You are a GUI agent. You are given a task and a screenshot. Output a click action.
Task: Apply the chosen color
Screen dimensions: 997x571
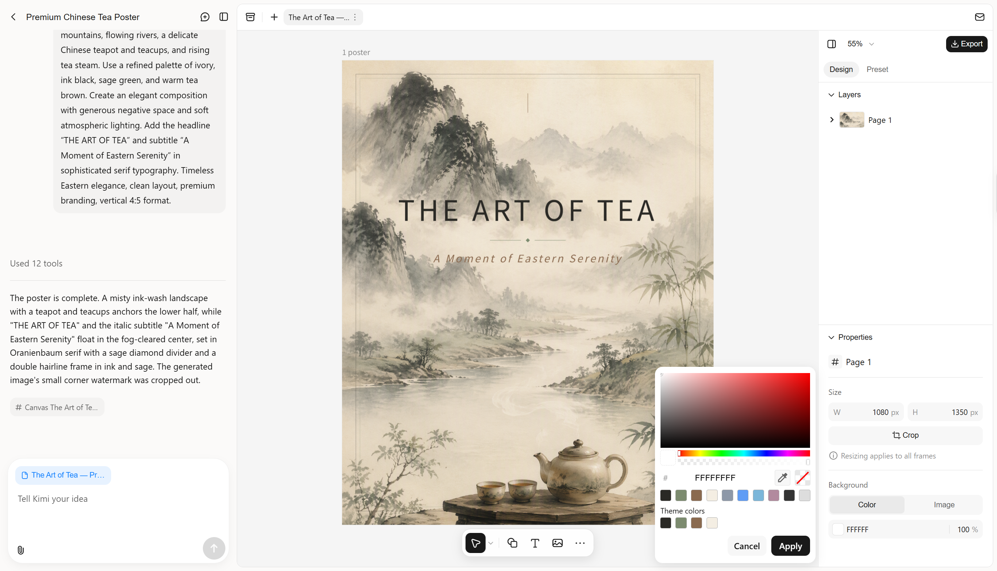790,545
